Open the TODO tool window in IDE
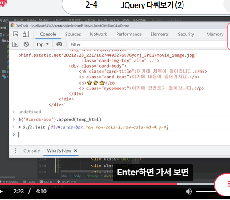Viewport: 230px width, 200px height. 31,182
